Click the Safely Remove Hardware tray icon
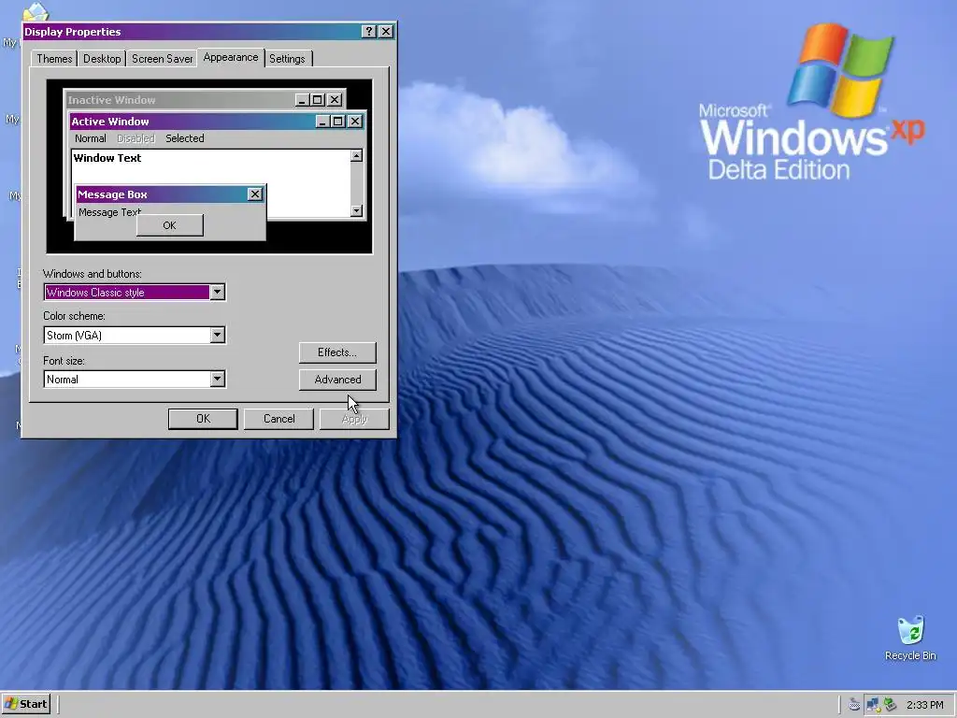957x718 pixels. [x=891, y=705]
